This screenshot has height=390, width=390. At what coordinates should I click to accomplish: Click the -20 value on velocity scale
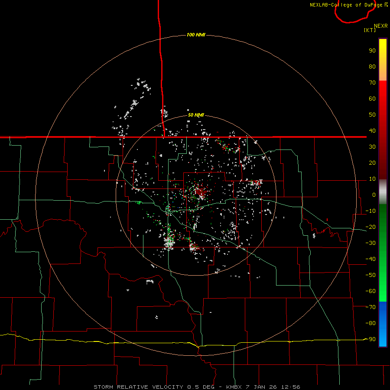(x=370, y=227)
